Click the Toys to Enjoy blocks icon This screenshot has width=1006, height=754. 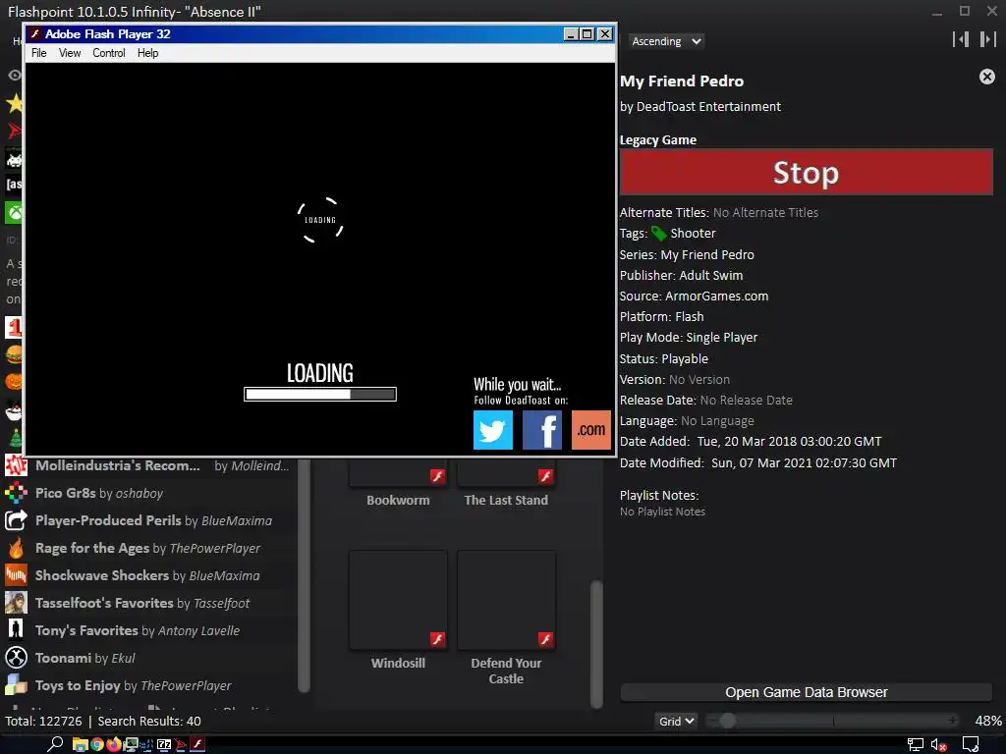(x=16, y=686)
